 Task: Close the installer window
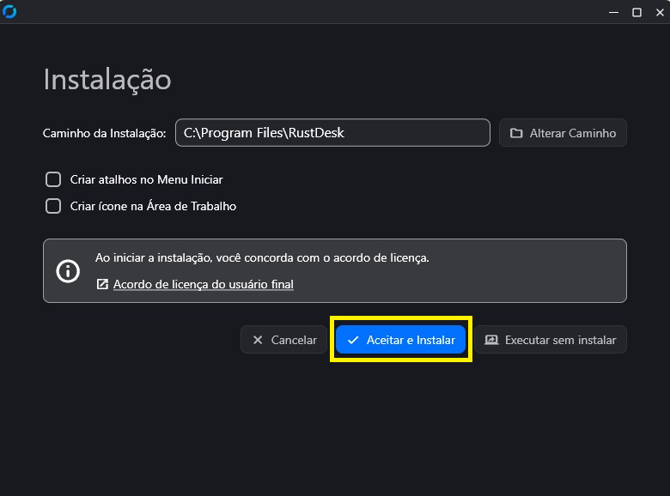660,12
